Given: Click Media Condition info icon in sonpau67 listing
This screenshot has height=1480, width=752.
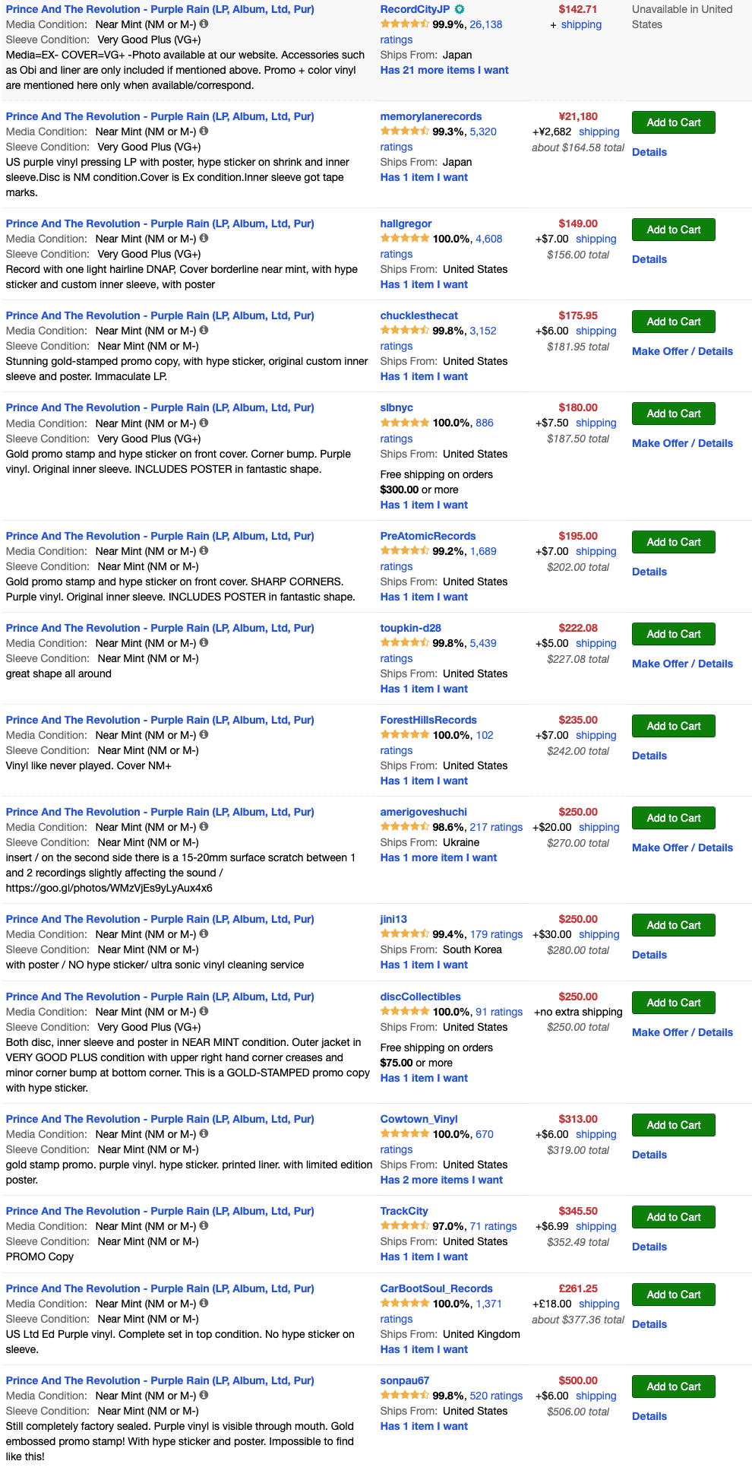Looking at the screenshot, I should (204, 1395).
